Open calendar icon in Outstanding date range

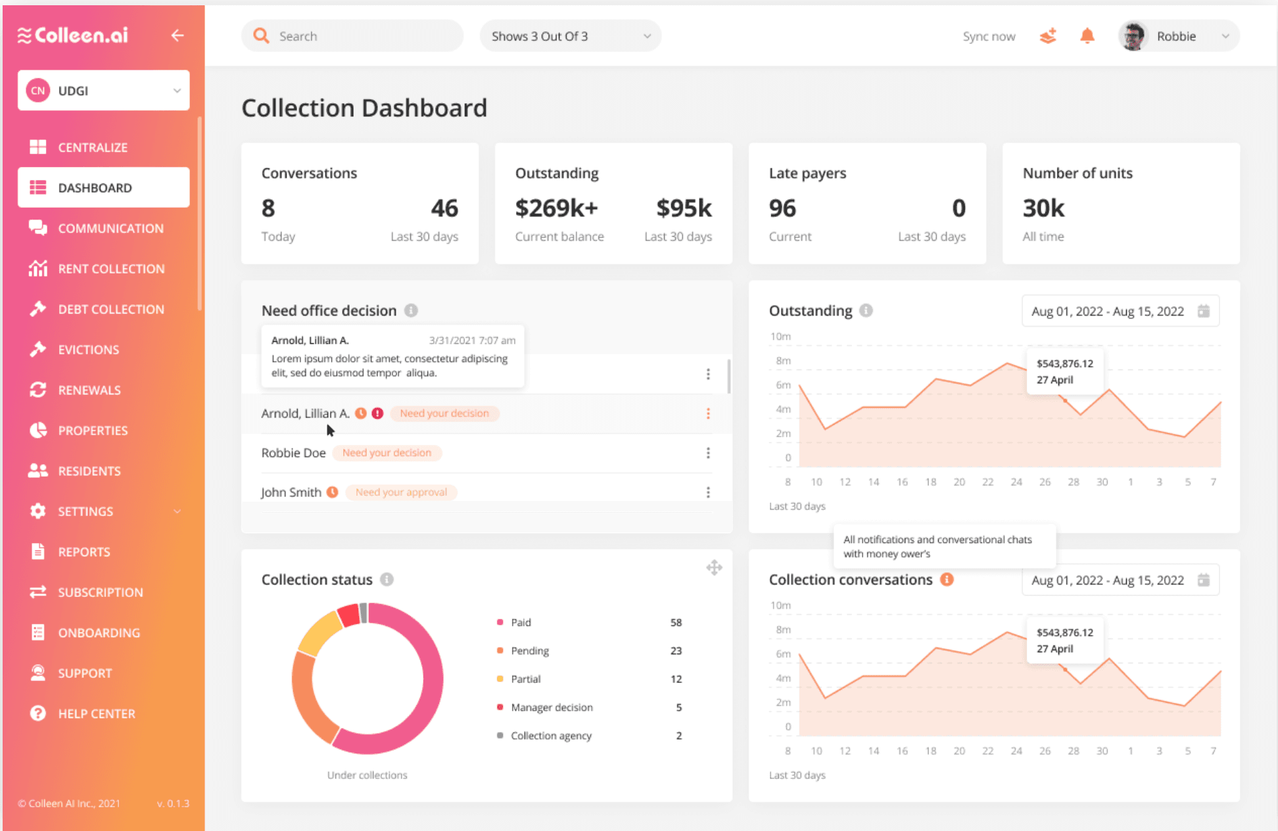pos(1203,311)
